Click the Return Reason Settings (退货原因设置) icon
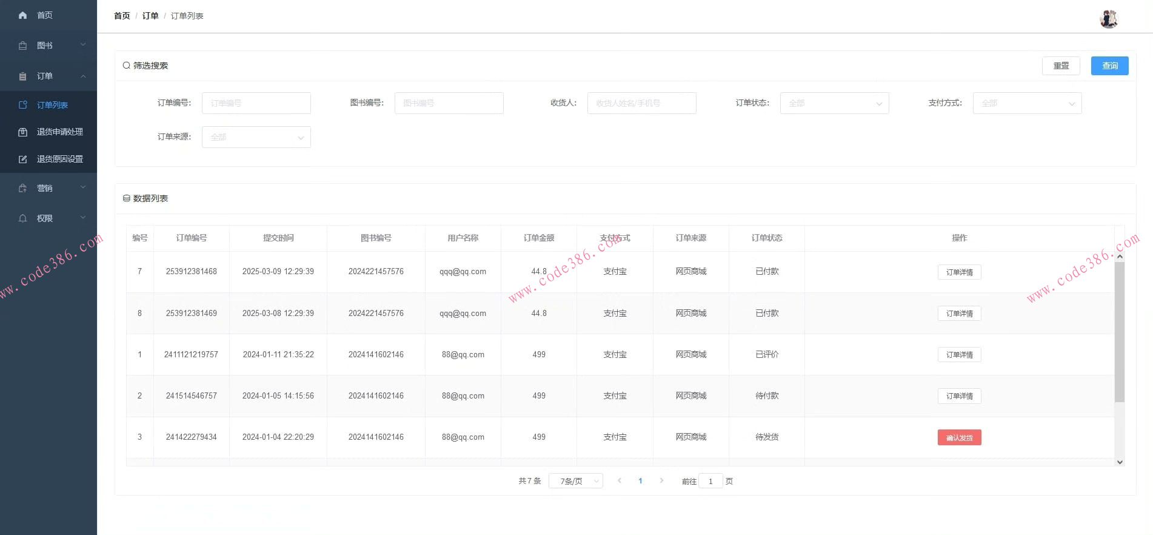1153x535 pixels. click(22, 159)
